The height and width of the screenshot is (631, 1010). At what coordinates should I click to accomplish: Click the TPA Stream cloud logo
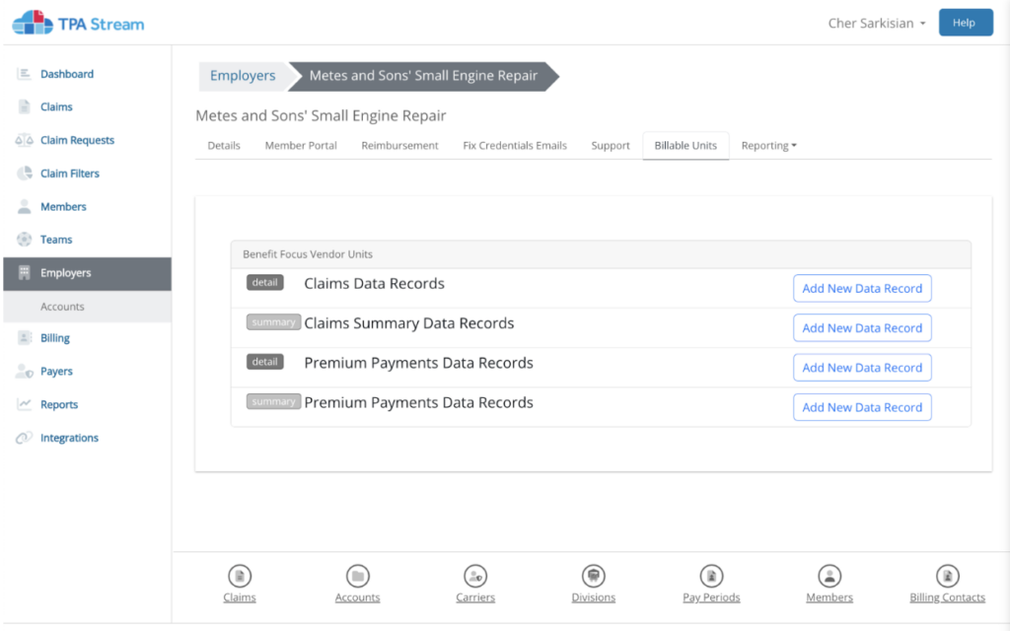(x=32, y=23)
